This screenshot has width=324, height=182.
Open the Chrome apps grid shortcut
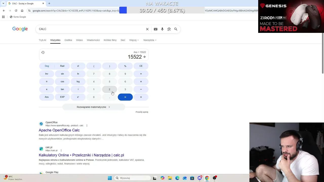pyautogui.click(x=3, y=17)
